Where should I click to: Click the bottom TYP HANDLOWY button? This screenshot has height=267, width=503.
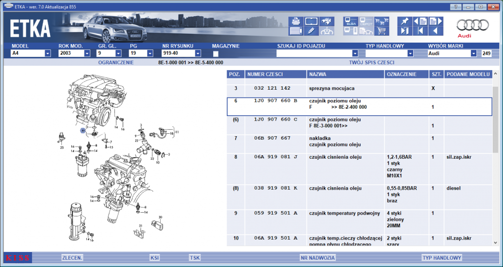(442, 258)
